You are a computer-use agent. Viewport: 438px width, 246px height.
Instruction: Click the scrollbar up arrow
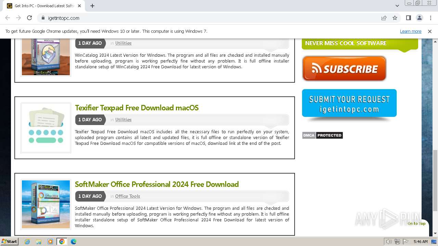coord(435,41)
